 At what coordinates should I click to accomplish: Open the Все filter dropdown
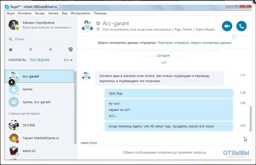68,60
